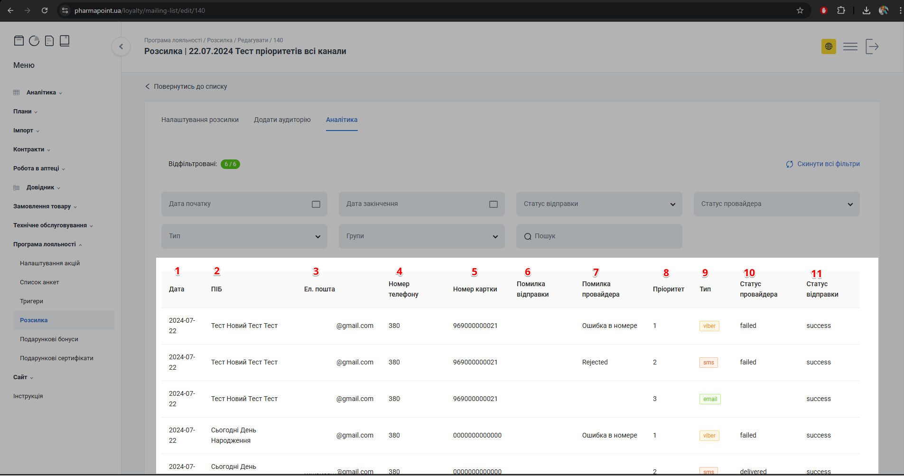Open calendar icon in Дата початку field
Viewport: 904px width, 476px height.
coord(316,204)
